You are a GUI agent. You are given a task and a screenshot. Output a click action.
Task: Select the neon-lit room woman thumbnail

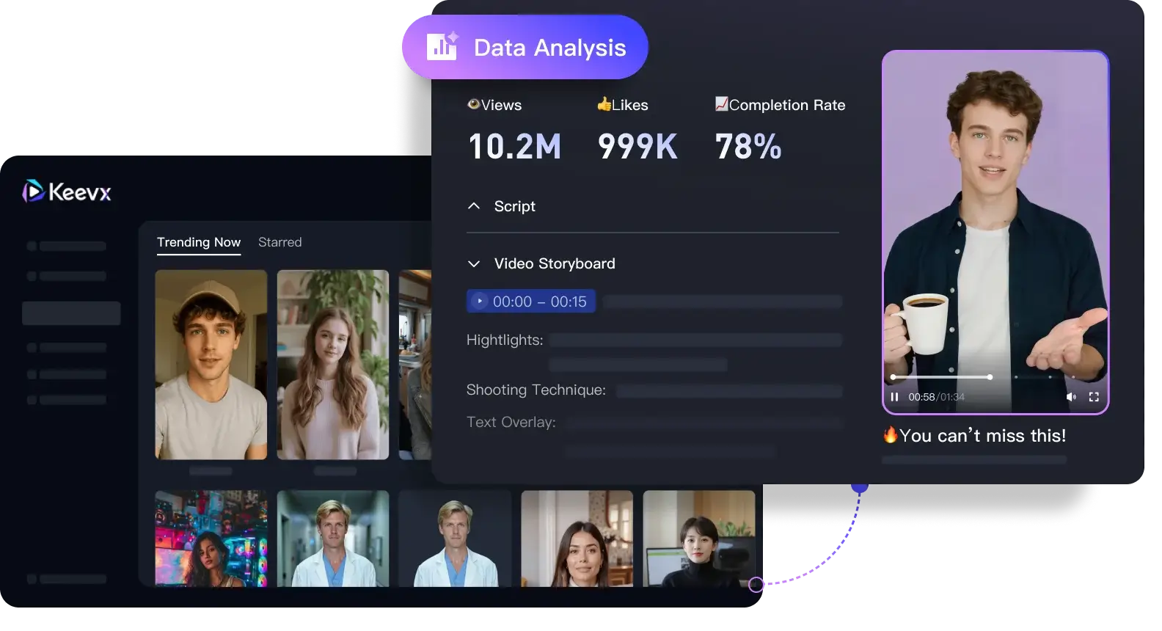point(211,539)
